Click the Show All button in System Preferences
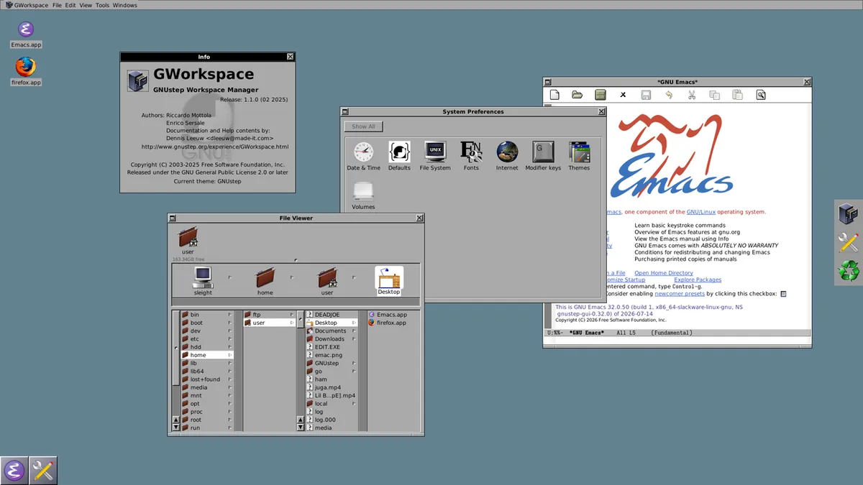 pos(363,126)
